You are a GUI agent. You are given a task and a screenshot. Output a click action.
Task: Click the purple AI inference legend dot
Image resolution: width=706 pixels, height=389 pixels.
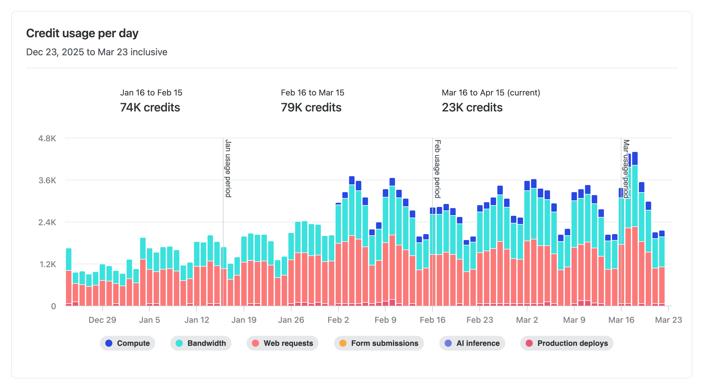[x=448, y=343]
